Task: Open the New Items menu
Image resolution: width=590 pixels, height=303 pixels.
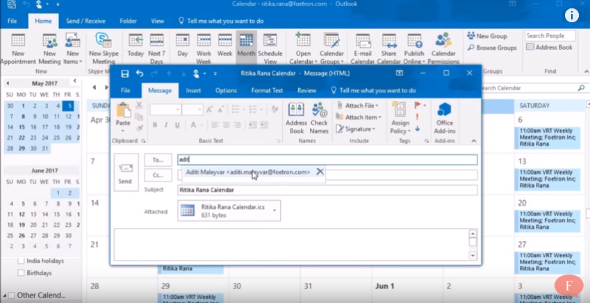Action: pos(73,49)
